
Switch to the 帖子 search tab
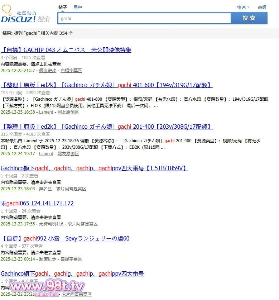point(63,7)
